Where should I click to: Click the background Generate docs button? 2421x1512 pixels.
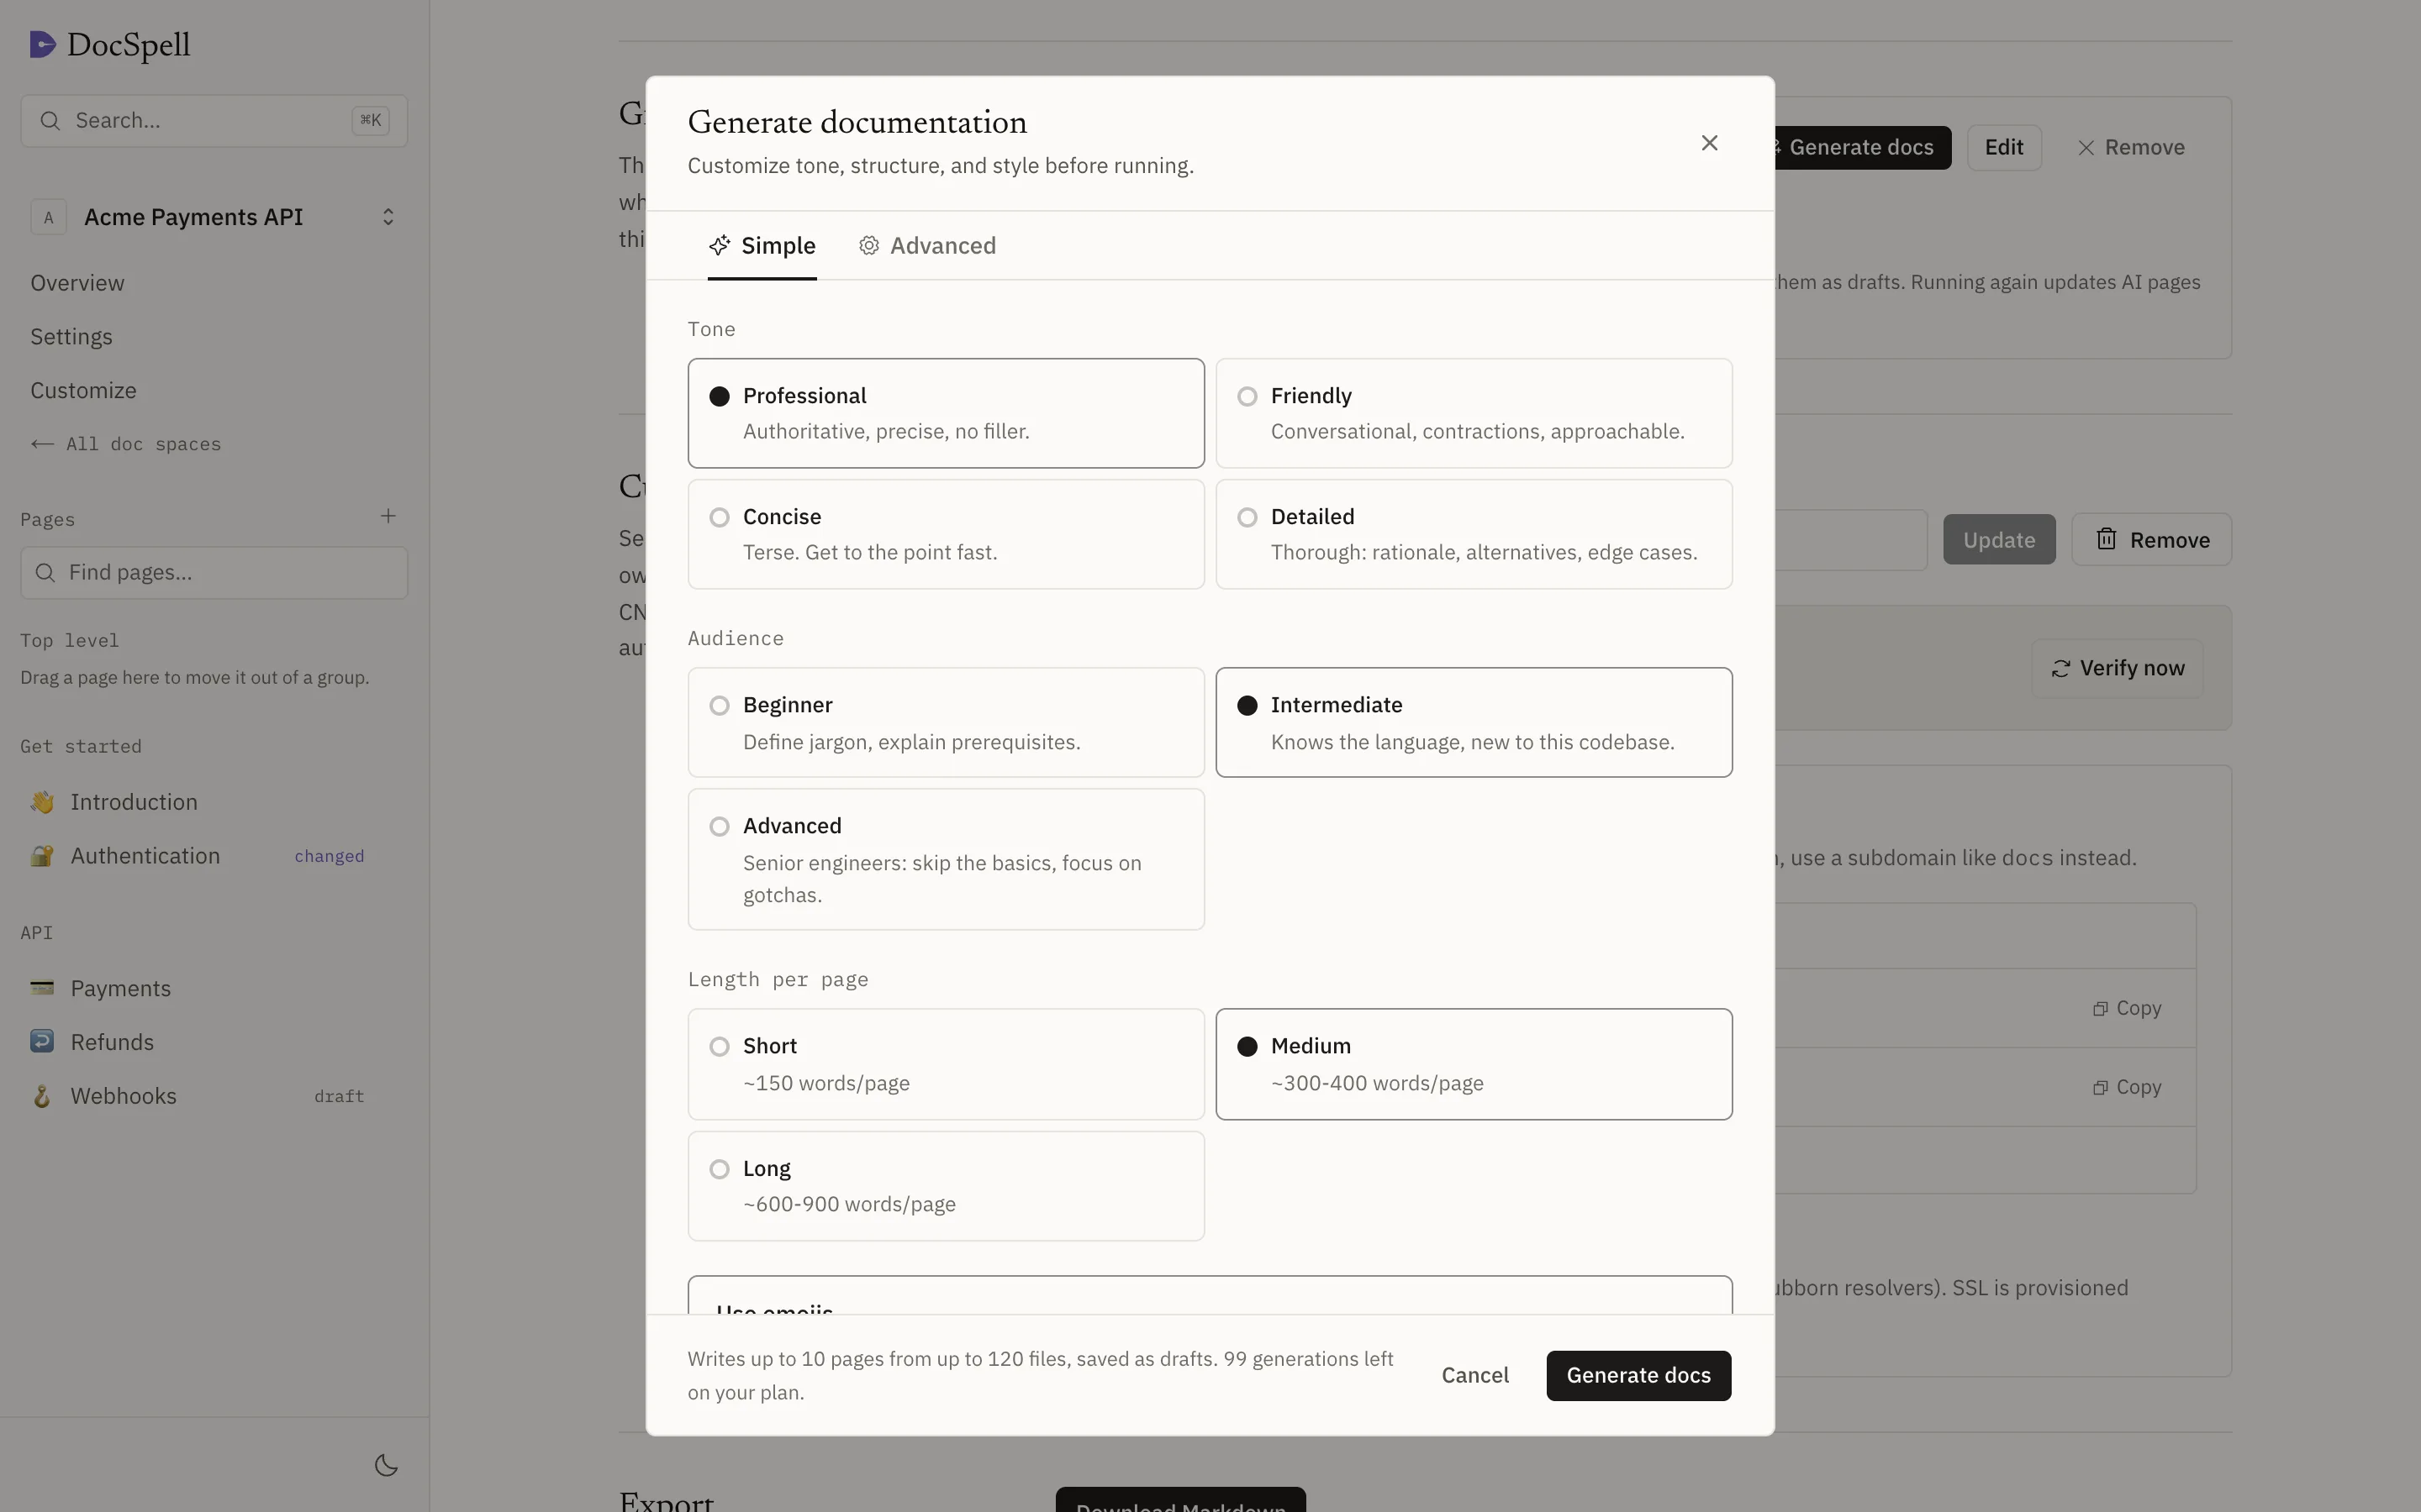(x=1861, y=148)
